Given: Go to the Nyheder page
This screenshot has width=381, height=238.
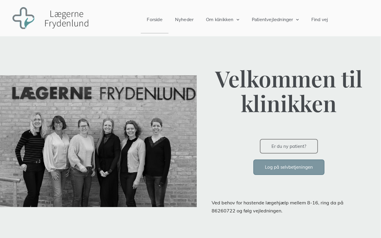Looking at the screenshot, I should (184, 20).
